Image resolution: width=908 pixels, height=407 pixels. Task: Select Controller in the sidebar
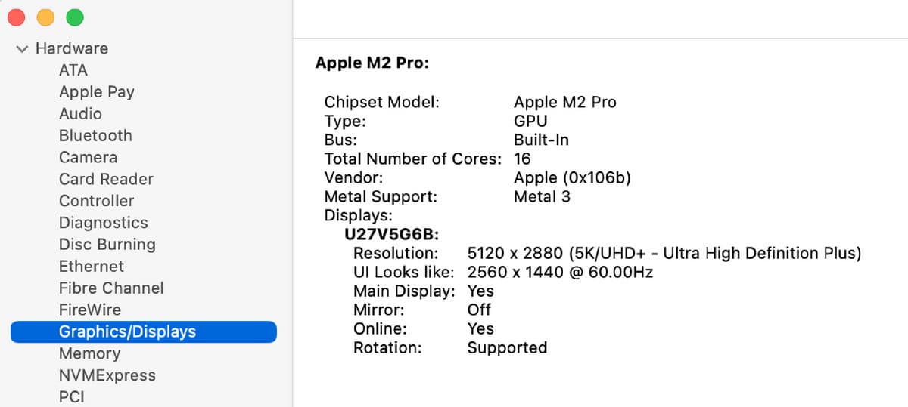click(x=96, y=202)
